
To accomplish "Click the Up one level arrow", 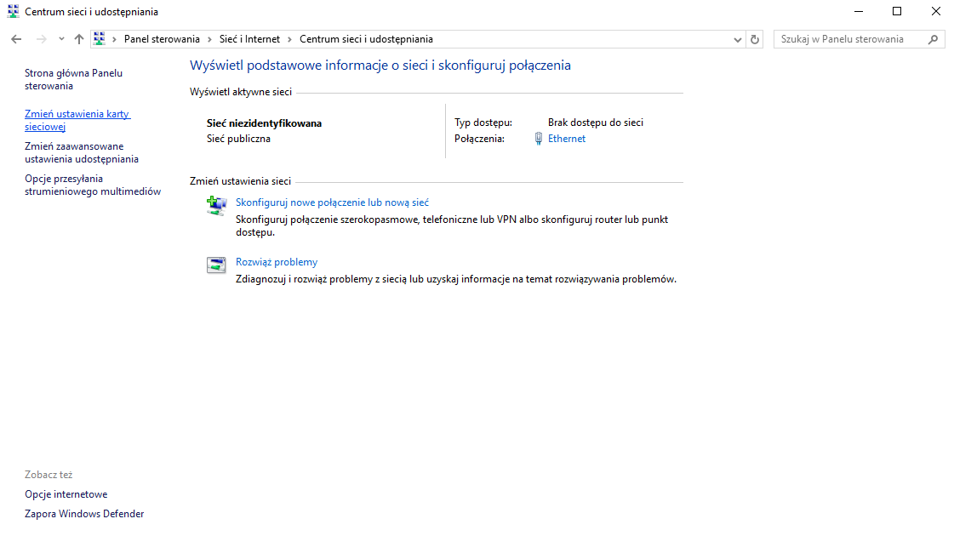I will tap(79, 39).
